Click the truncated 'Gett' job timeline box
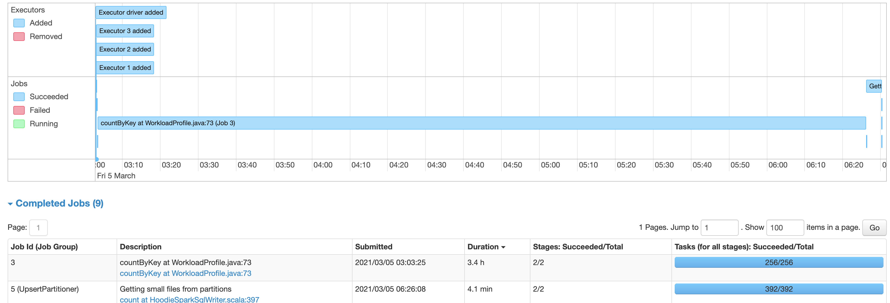Viewport: 890px width, 303px height. [873, 86]
